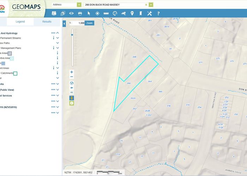Toggle the eye visibility icon in toolbar
The width and height of the screenshot is (247, 176).
click(71, 13)
